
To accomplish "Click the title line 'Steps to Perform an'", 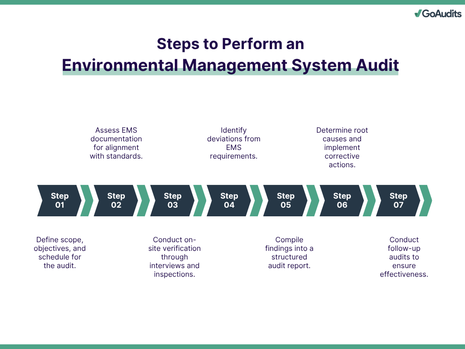I will pos(230,44).
